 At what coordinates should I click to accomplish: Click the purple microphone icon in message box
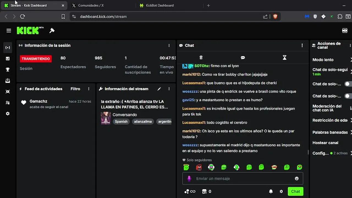(189, 178)
